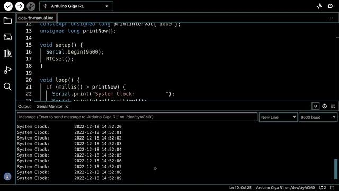Click the RTCset(); code line
The height and width of the screenshot is (191, 339).
(x=60, y=59)
